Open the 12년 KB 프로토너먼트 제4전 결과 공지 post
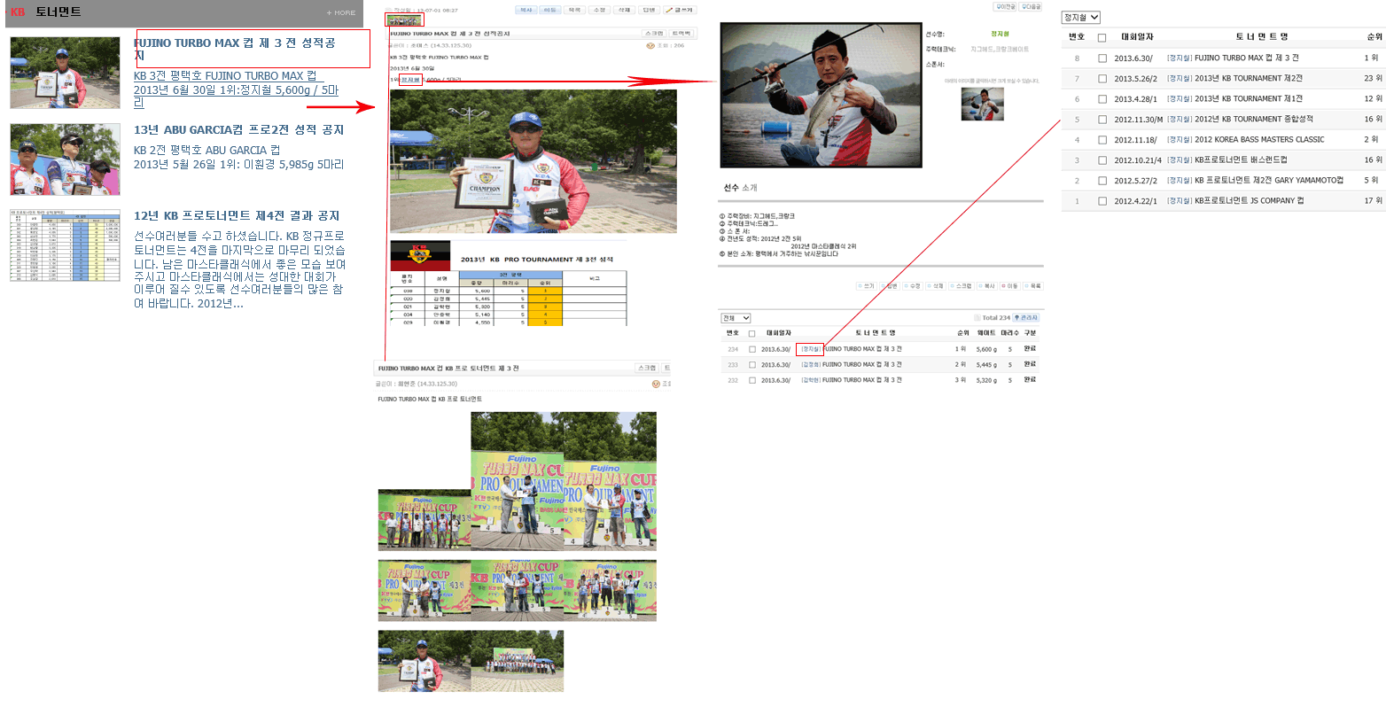1386x707 pixels. point(237,215)
